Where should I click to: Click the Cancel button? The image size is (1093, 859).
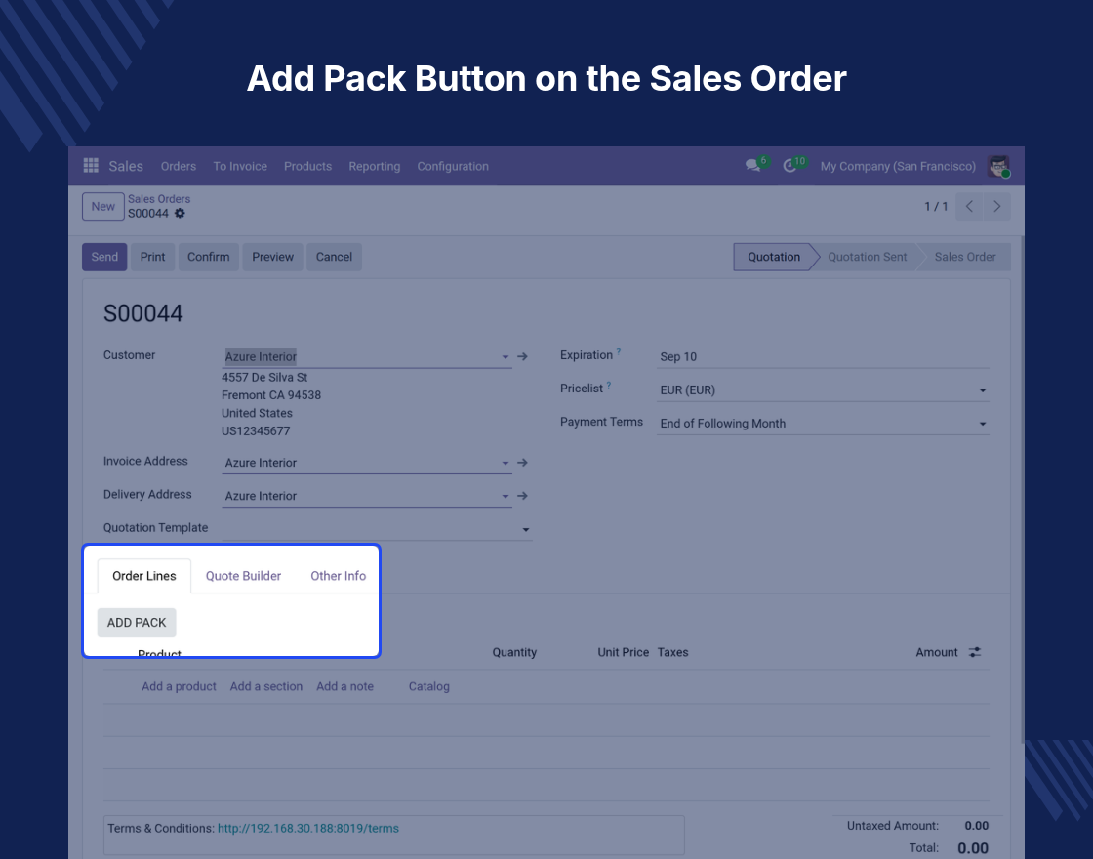pos(334,257)
